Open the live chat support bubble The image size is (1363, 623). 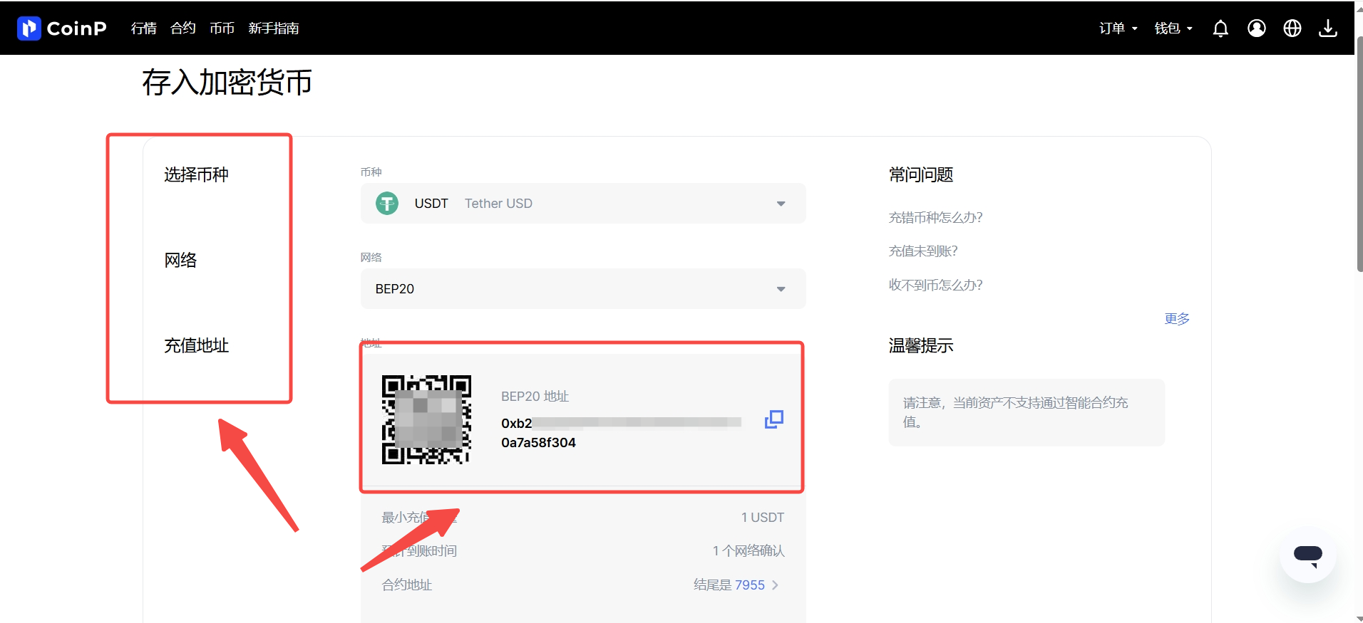[1308, 555]
